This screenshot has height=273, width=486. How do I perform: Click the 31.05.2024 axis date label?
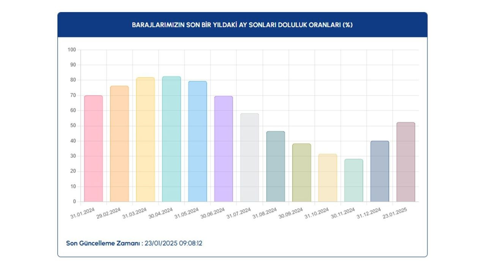point(187,213)
